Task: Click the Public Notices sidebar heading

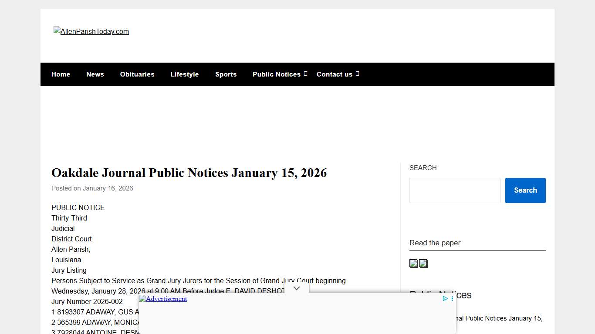Action: [x=440, y=295]
